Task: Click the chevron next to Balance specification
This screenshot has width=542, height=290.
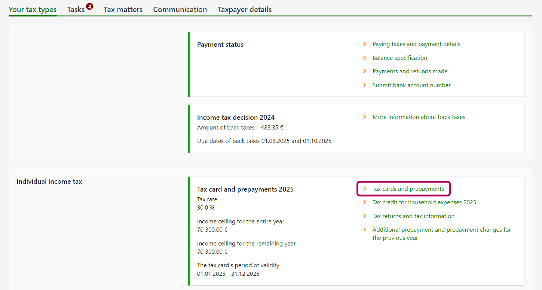Action: [x=364, y=58]
